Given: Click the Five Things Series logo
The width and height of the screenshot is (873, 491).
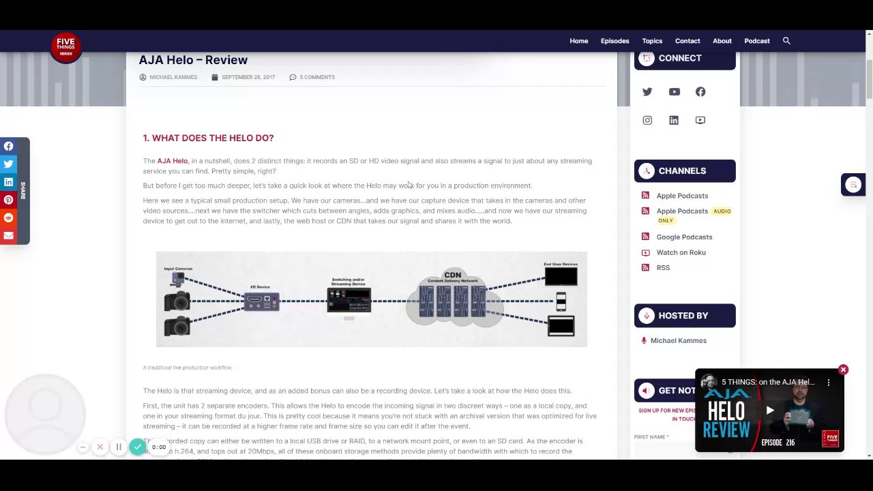Looking at the screenshot, I should [66, 47].
